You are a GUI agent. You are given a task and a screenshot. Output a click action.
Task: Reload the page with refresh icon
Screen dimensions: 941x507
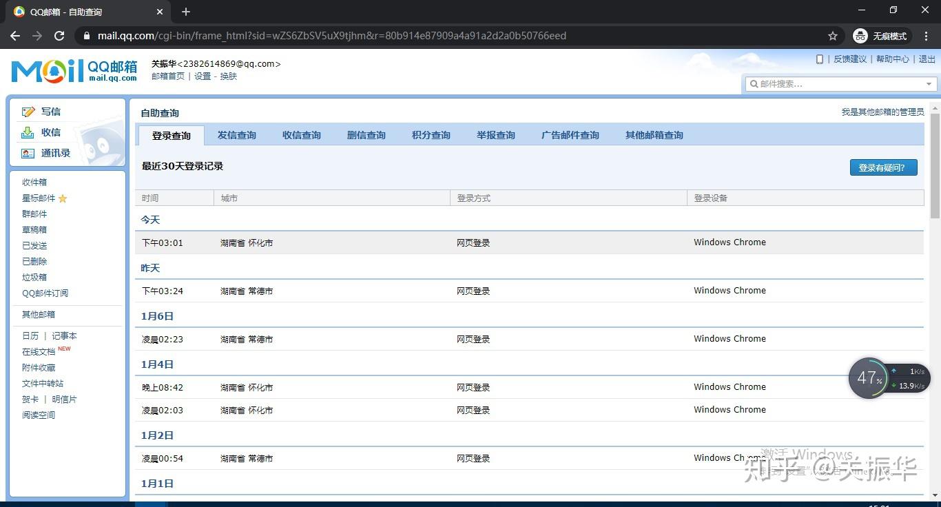[x=59, y=36]
